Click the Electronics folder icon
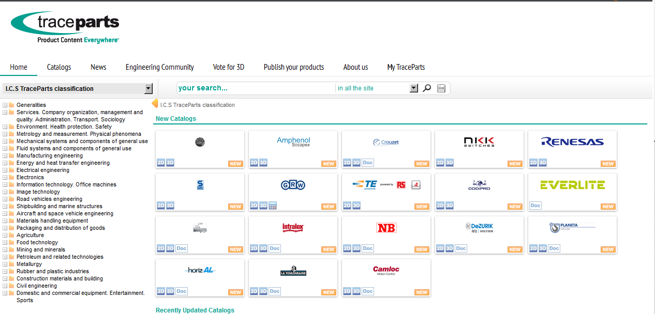This screenshot has width=655, height=314. (11, 177)
